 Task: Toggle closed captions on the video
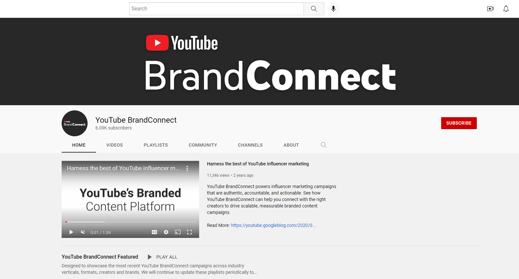tap(154, 232)
